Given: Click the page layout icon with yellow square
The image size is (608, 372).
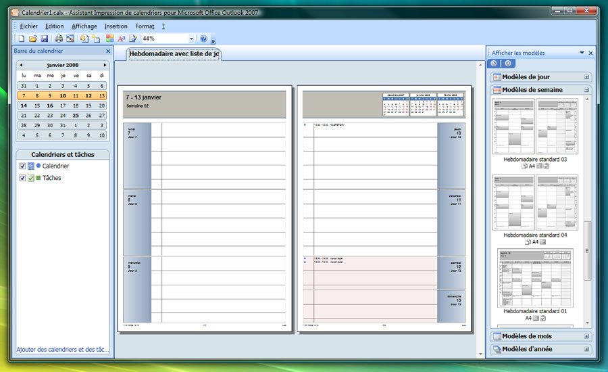Looking at the screenshot, I should (x=96, y=39).
